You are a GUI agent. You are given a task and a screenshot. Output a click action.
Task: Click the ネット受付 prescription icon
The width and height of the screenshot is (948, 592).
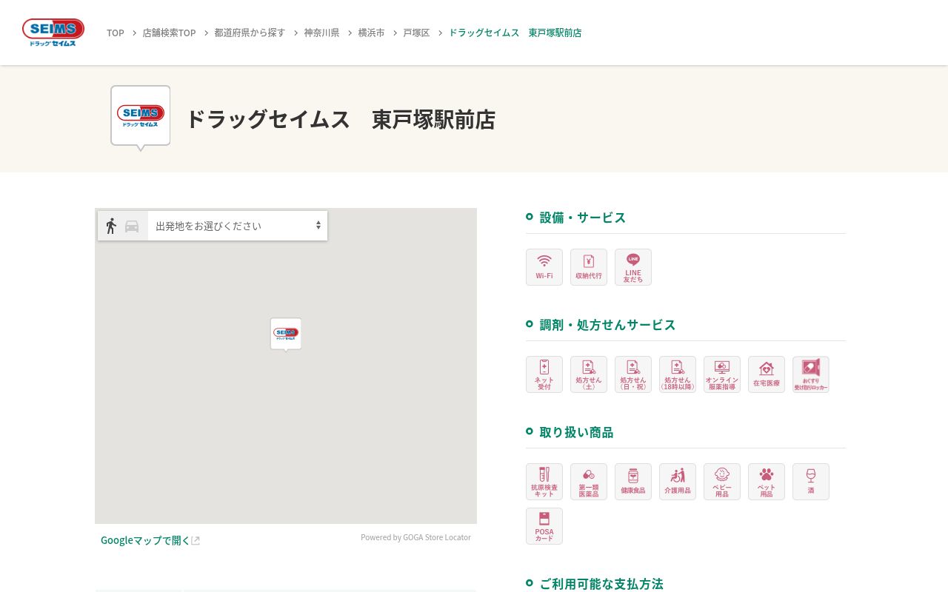point(544,374)
